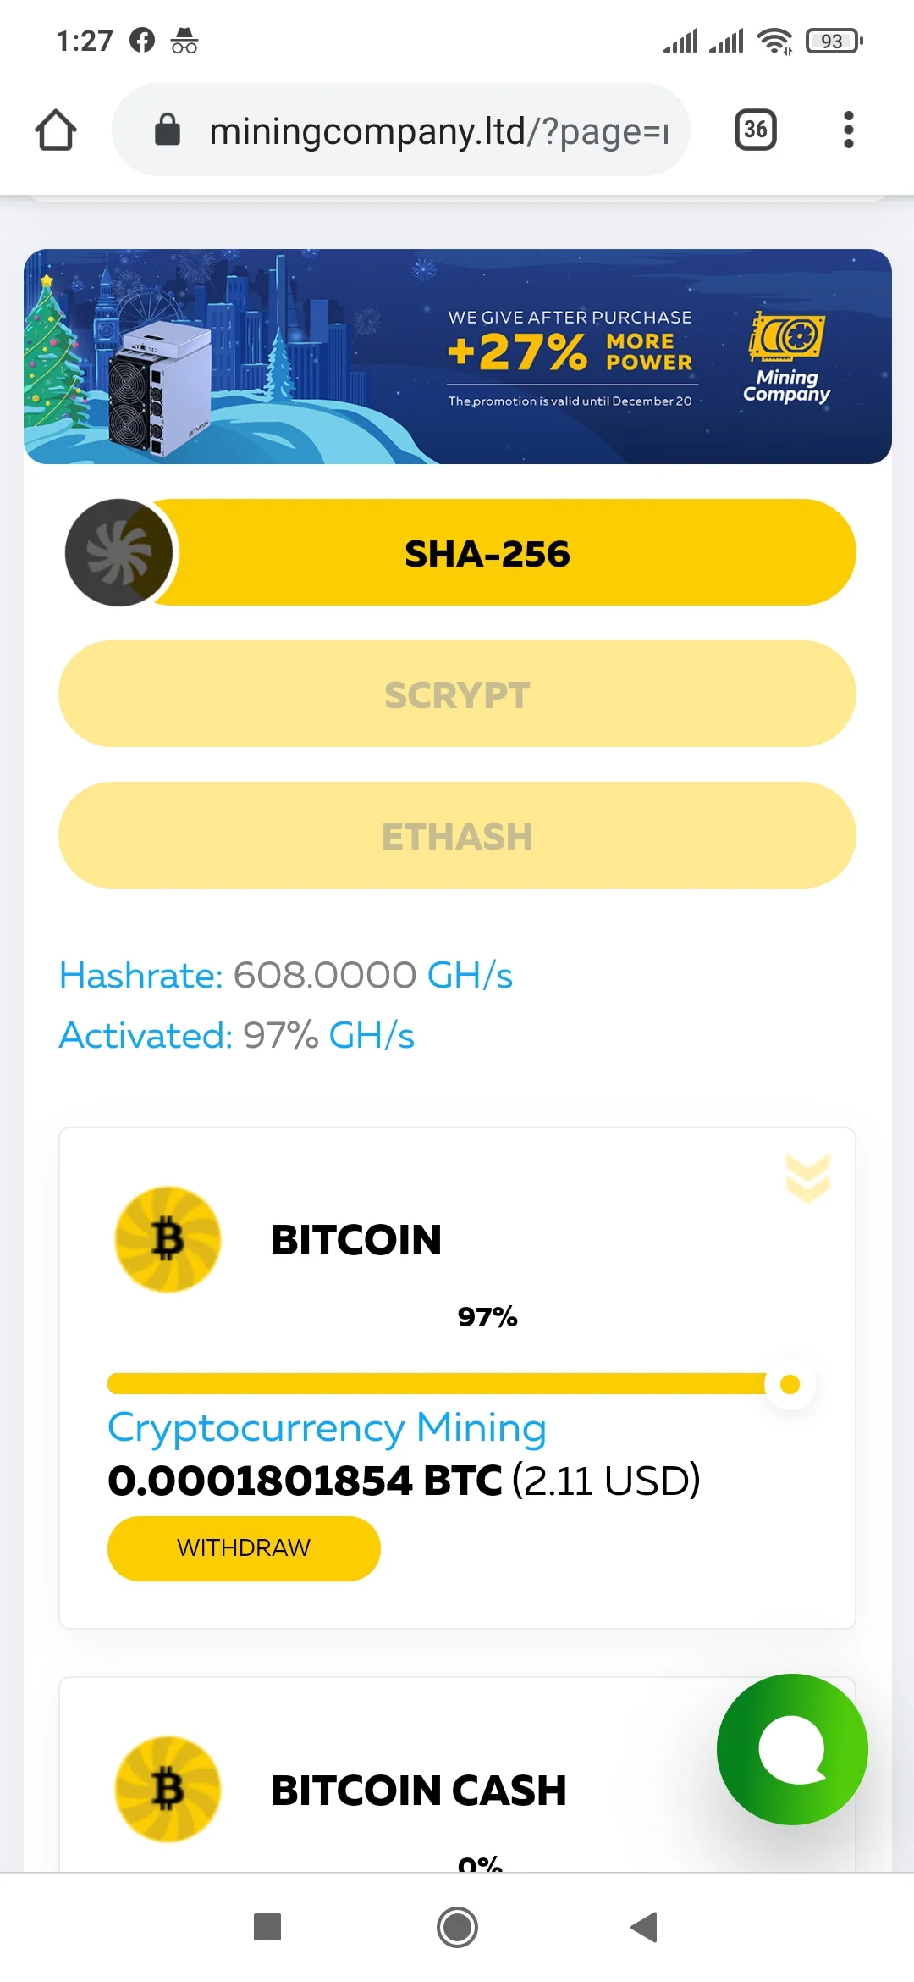The image size is (914, 1982).
Task: Tap the browser home icon
Action: point(56,130)
